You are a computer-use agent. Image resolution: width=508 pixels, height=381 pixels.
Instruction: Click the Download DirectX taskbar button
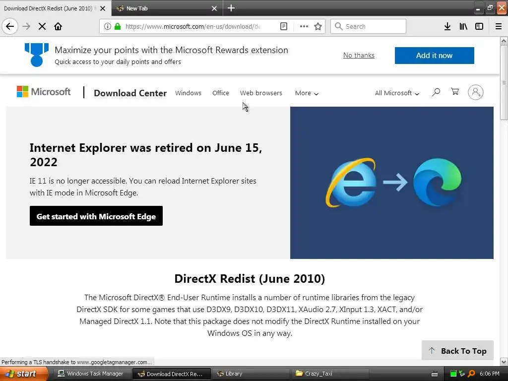pos(171,374)
